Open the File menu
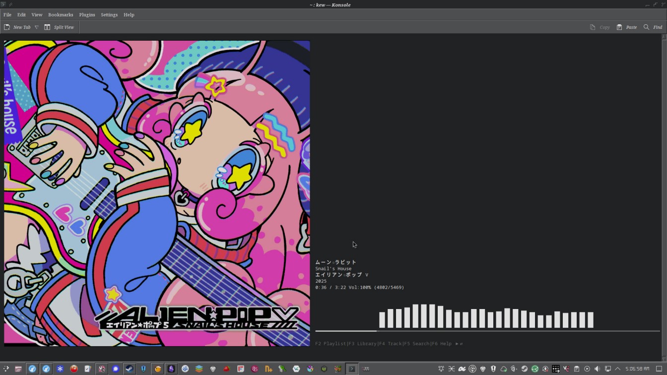Screen dimensions: 667x375 (x=7, y=15)
